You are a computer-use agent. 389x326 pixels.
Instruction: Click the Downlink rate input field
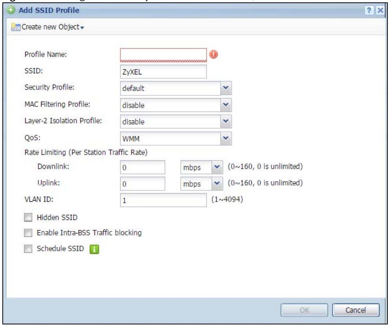pos(142,167)
